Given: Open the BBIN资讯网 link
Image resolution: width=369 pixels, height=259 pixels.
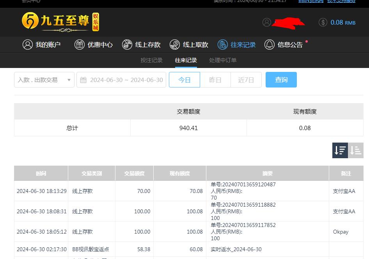Looking at the screenshot, I should 311,1.
